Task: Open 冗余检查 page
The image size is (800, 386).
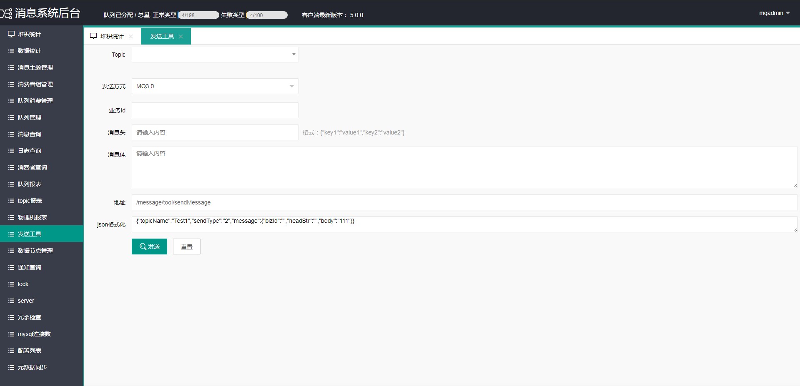Action: (x=42, y=317)
